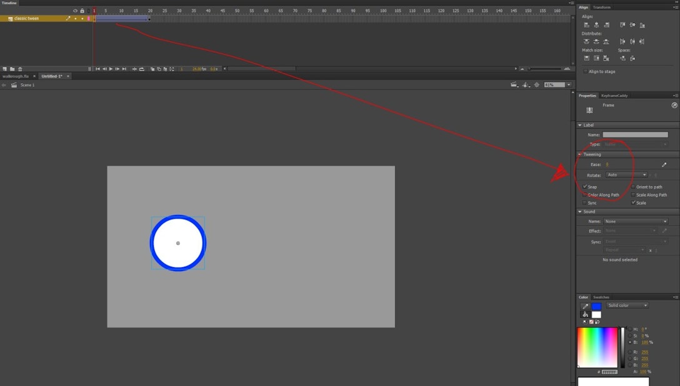
Task: Uncheck the Snap checkbox
Action: point(584,187)
